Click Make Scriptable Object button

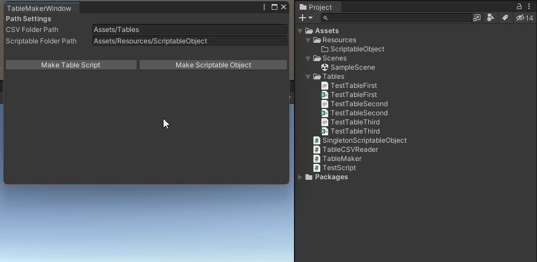click(213, 65)
